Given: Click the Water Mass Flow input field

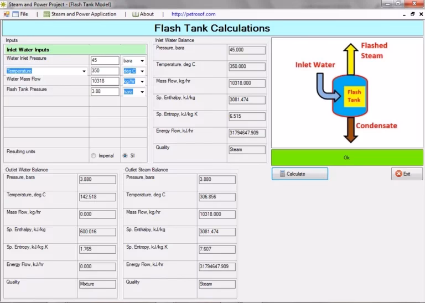Looking at the screenshot, I should [x=105, y=81].
